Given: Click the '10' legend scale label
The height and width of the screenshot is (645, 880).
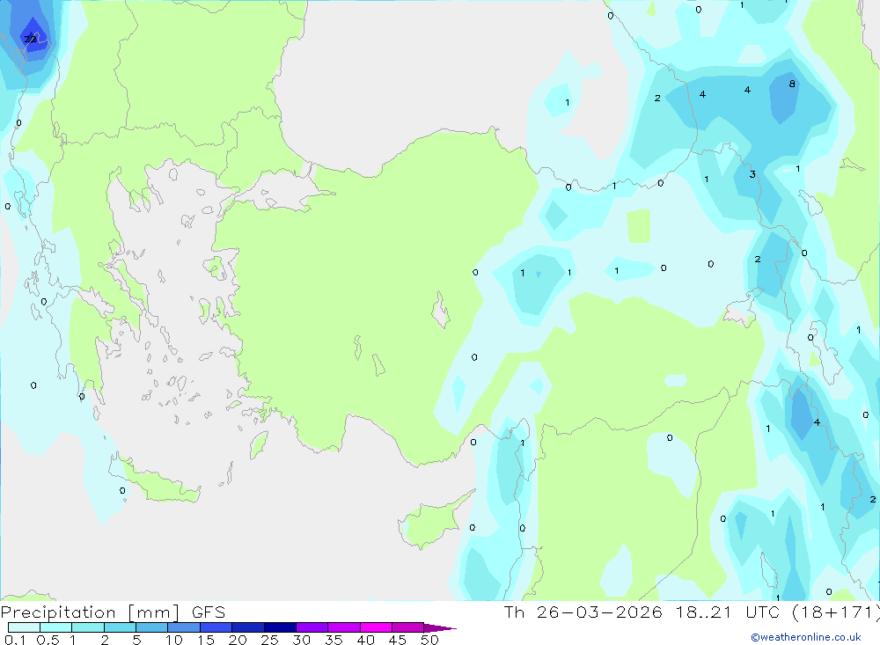Looking at the screenshot, I should (x=174, y=640).
